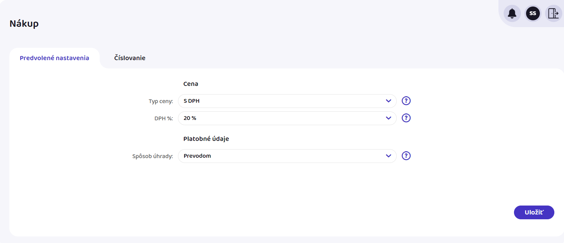This screenshot has width=564, height=243.
Task: Switch to the Číslovanie tab
Action: coord(130,58)
